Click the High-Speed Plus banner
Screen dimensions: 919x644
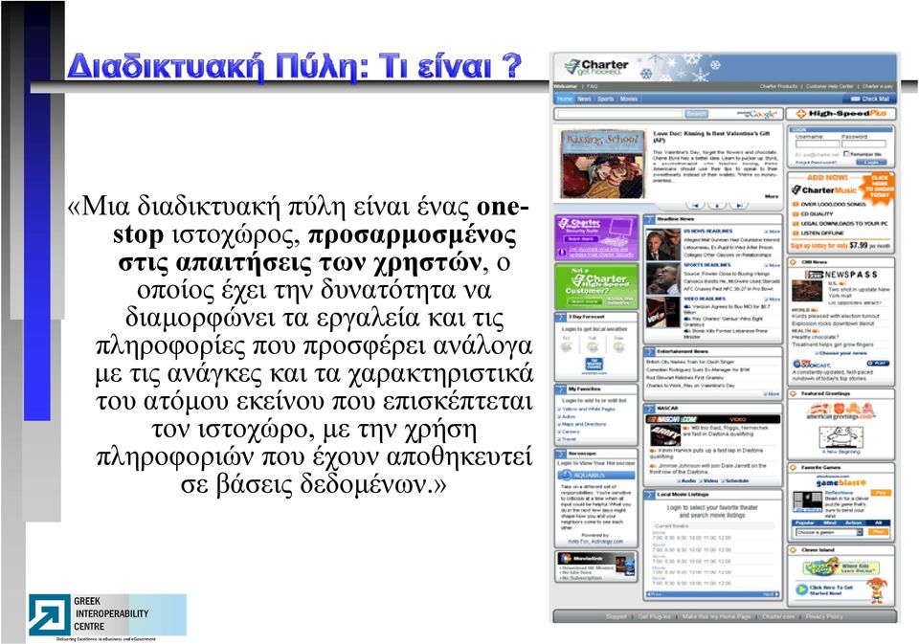pyautogui.click(x=841, y=114)
